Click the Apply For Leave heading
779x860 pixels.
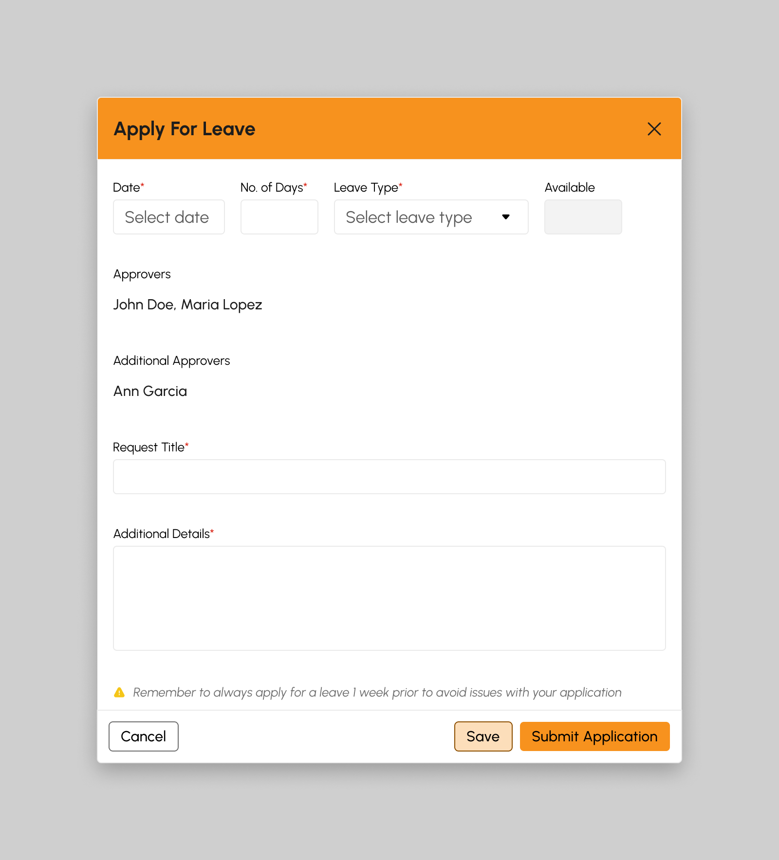[185, 129]
